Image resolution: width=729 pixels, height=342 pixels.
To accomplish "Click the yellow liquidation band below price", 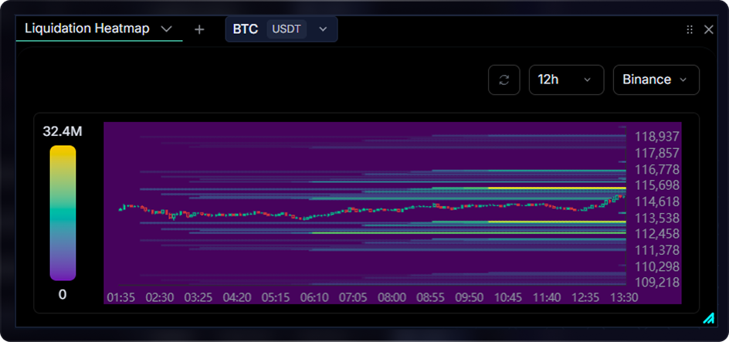I will click(x=557, y=222).
